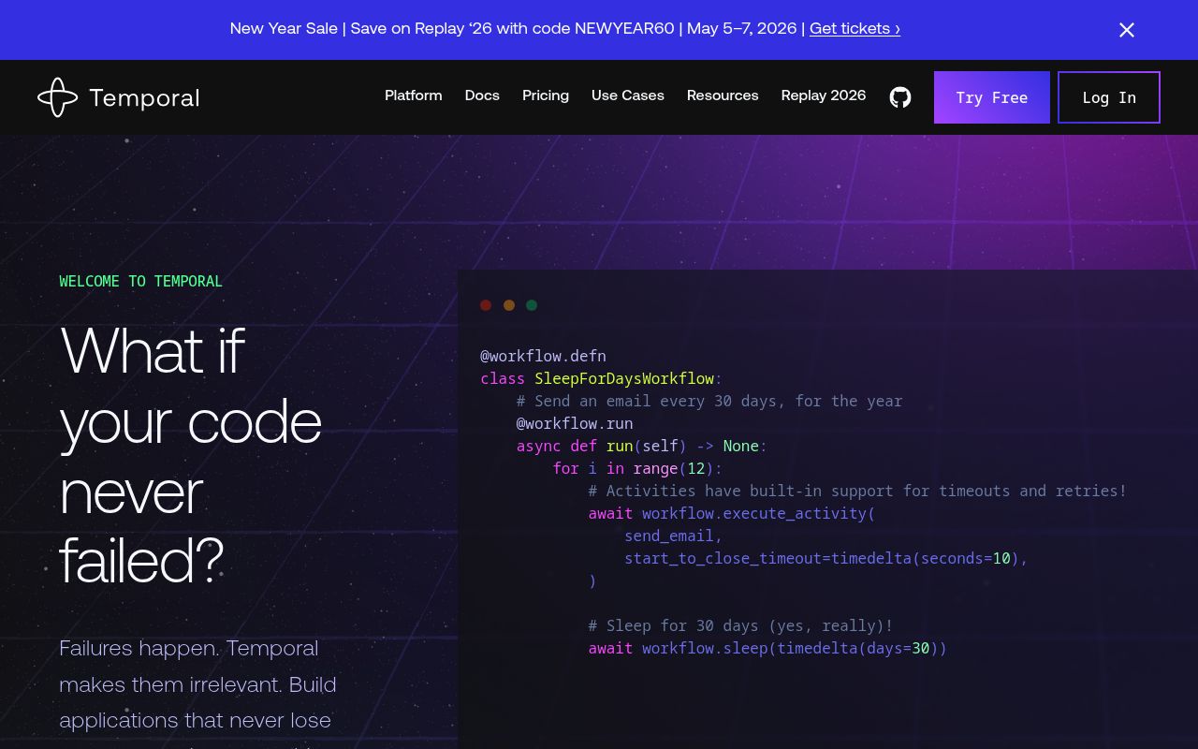Screen dimensions: 1198x749
Task: Follow the Get tickets link
Action: (855, 28)
